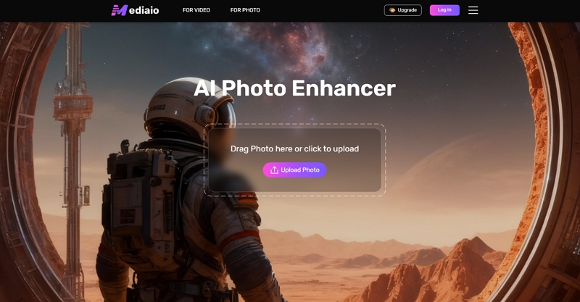Image resolution: width=580 pixels, height=302 pixels.
Task: Click the upload arrow icon
Action: [274, 170]
